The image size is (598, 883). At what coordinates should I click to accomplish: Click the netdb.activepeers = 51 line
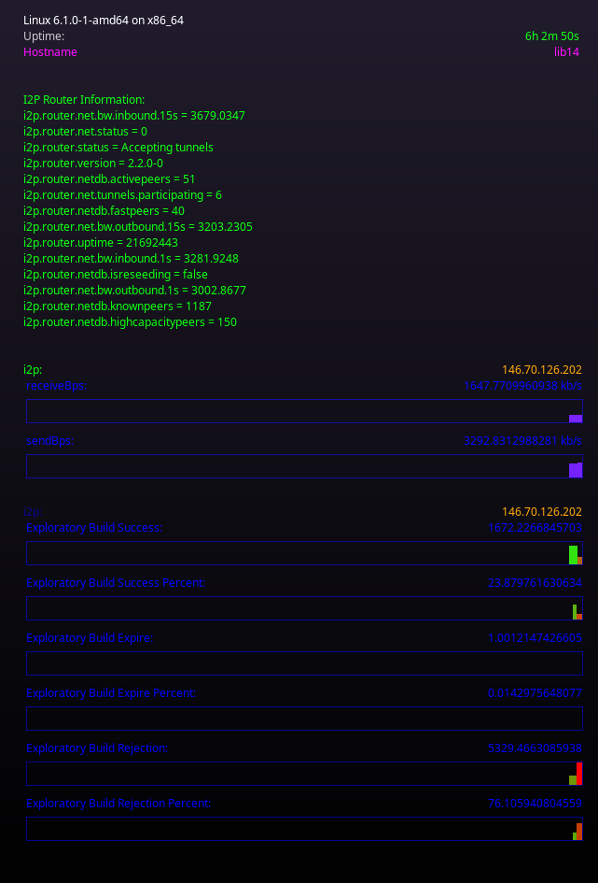pos(109,179)
